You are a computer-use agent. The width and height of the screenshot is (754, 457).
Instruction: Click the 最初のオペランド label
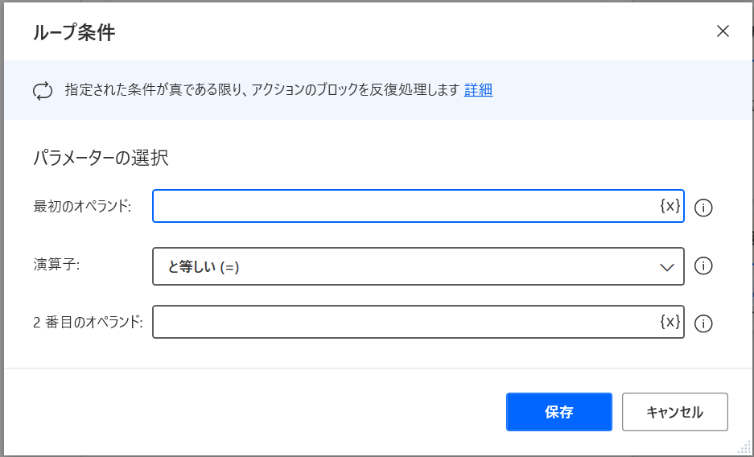[x=81, y=206]
